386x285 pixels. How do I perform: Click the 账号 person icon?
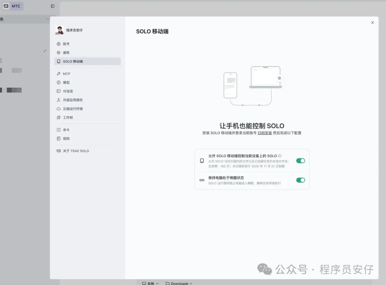point(59,44)
